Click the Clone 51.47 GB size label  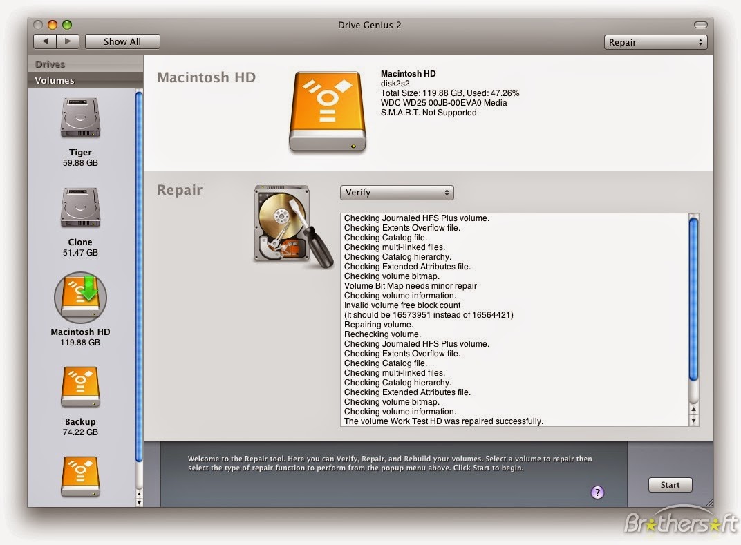click(x=80, y=252)
